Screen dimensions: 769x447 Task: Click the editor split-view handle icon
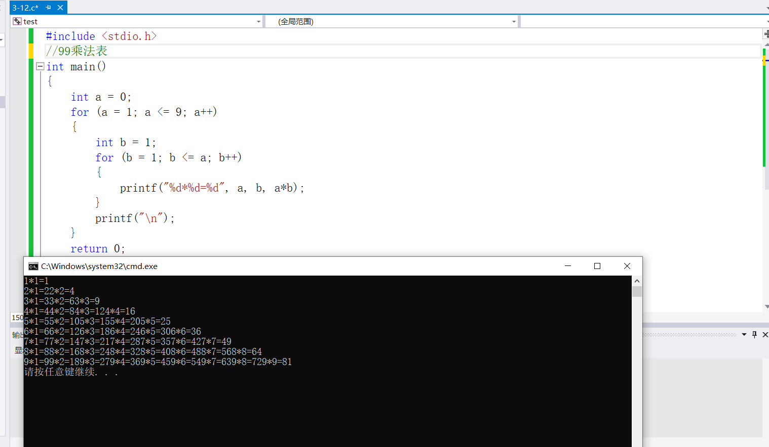766,34
